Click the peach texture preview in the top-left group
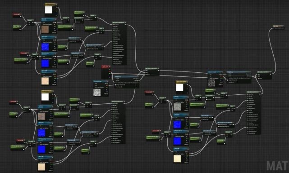The width and height of the screenshot is (289, 173). pyautogui.click(x=45, y=81)
